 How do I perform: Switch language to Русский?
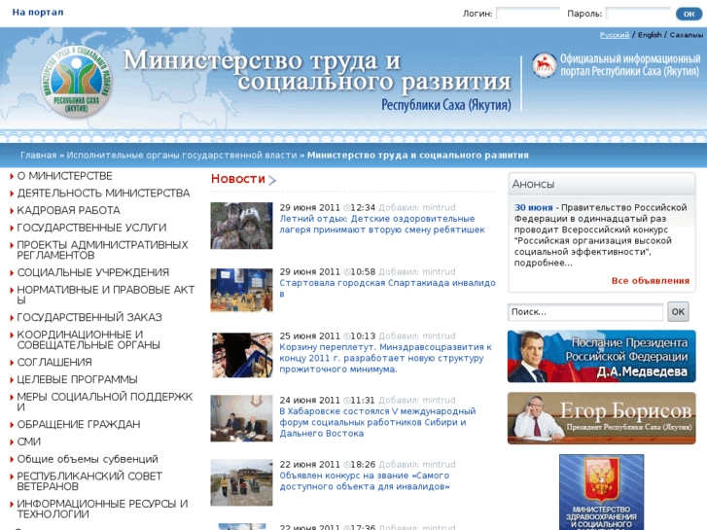(614, 35)
